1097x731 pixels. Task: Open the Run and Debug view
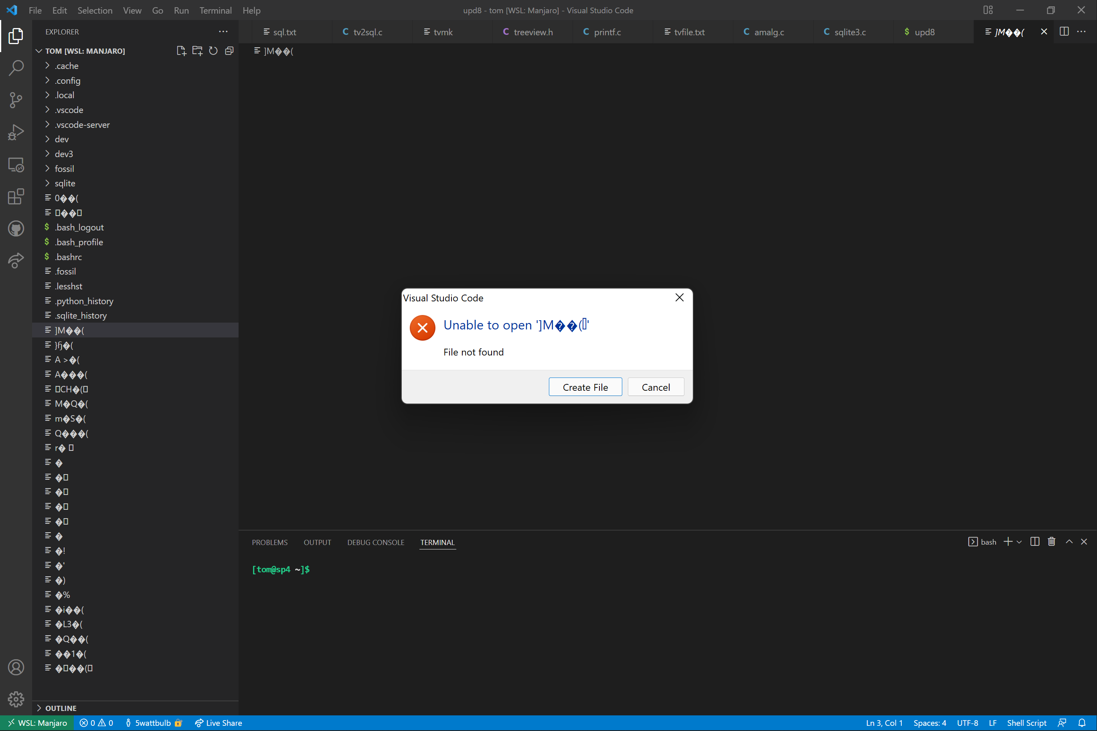[16, 132]
